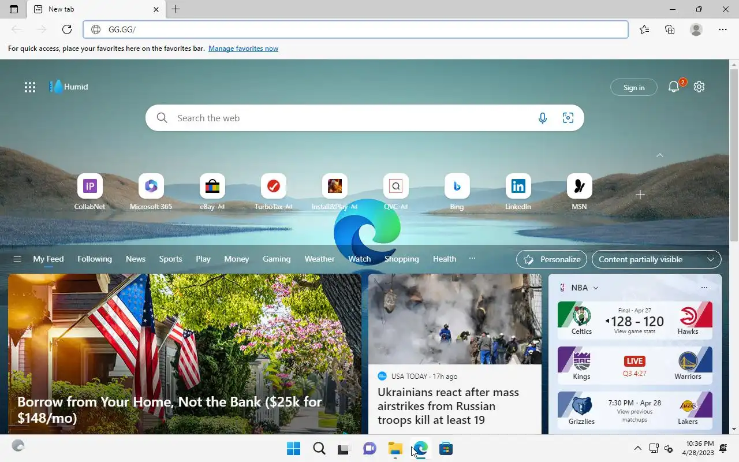
Task: Click the Sign in button
Action: (634, 87)
